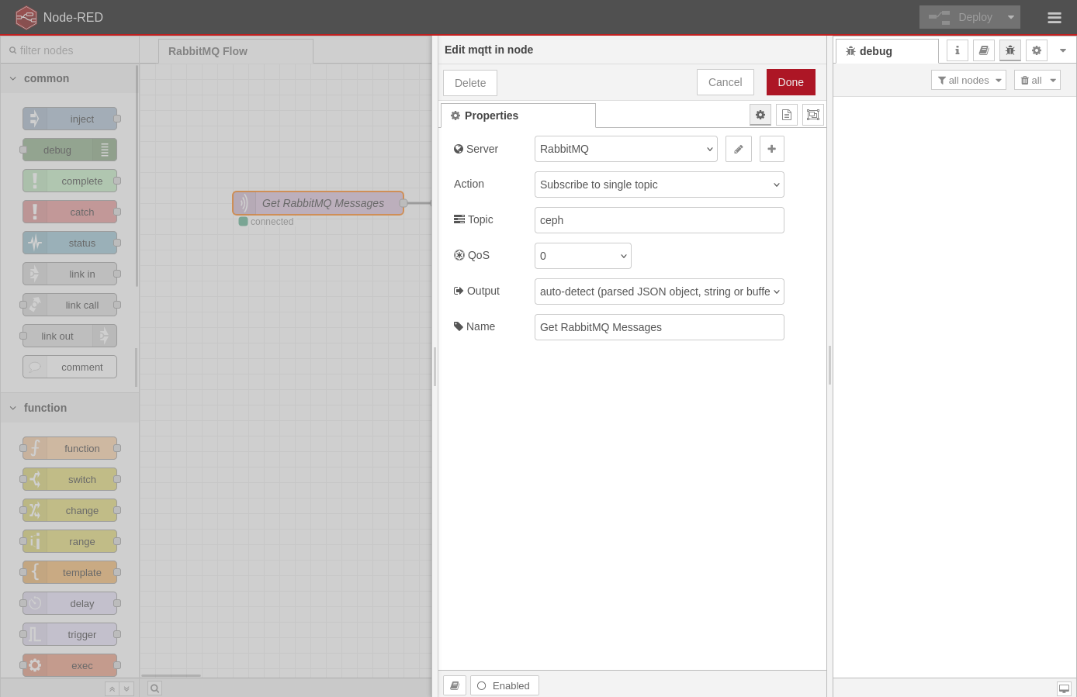
Task: Open the Action dropdown
Action: coord(659,185)
